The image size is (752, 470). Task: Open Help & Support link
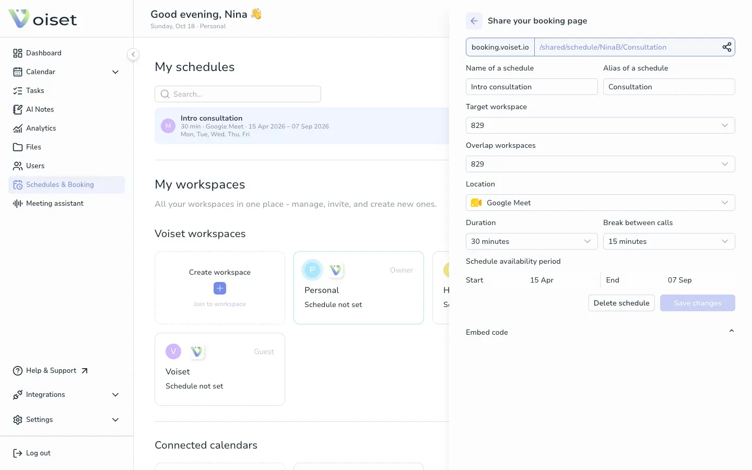[51, 370]
